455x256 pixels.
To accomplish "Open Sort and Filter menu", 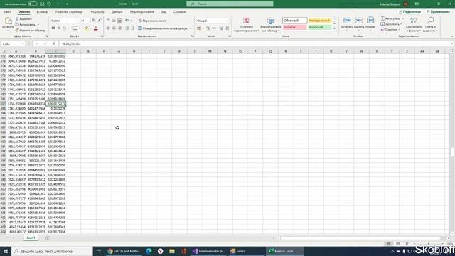I will pos(414,24).
